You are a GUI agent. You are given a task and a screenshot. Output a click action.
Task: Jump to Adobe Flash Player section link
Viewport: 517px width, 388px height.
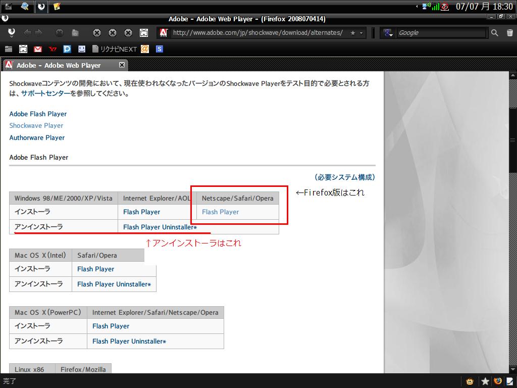38,114
